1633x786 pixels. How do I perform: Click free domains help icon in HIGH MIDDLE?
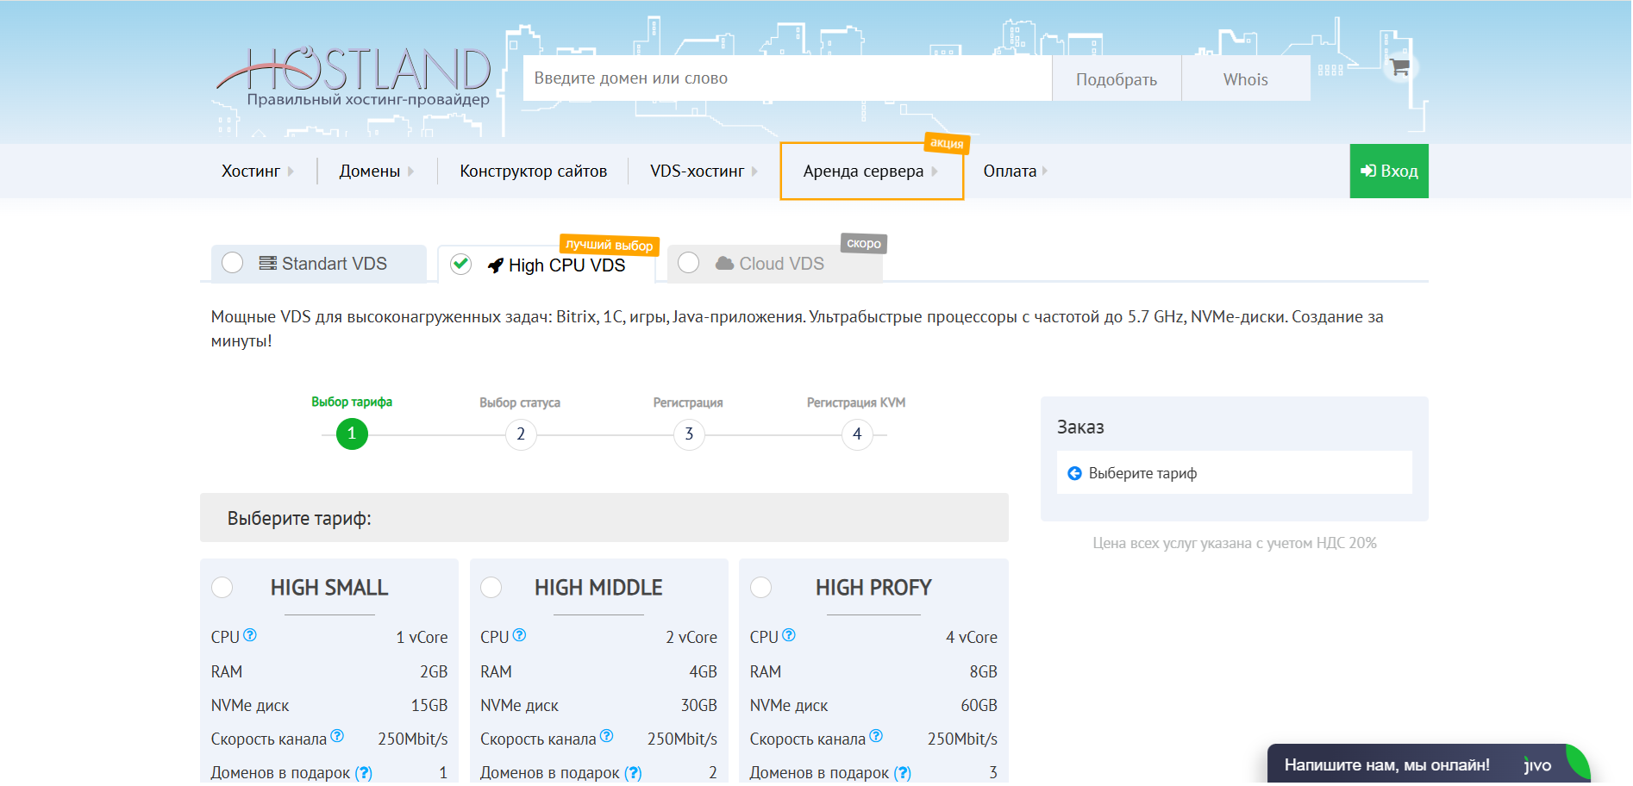[633, 773]
